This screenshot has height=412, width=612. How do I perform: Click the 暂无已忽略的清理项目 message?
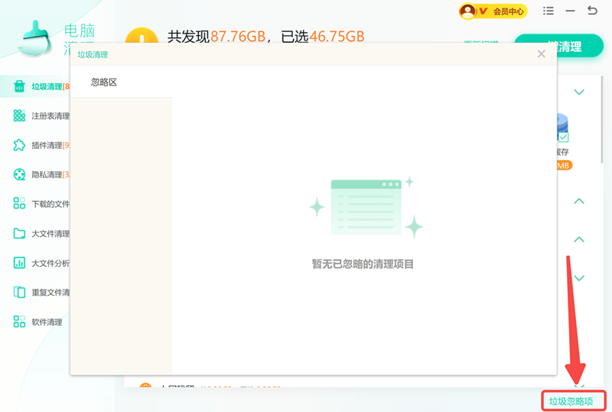point(363,264)
